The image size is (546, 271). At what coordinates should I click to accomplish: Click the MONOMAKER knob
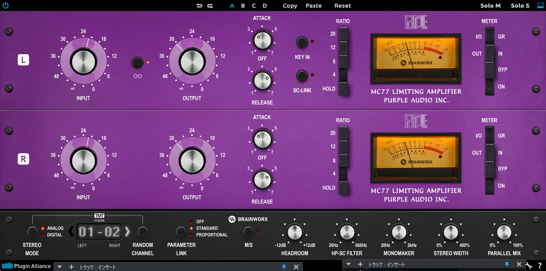point(399,232)
